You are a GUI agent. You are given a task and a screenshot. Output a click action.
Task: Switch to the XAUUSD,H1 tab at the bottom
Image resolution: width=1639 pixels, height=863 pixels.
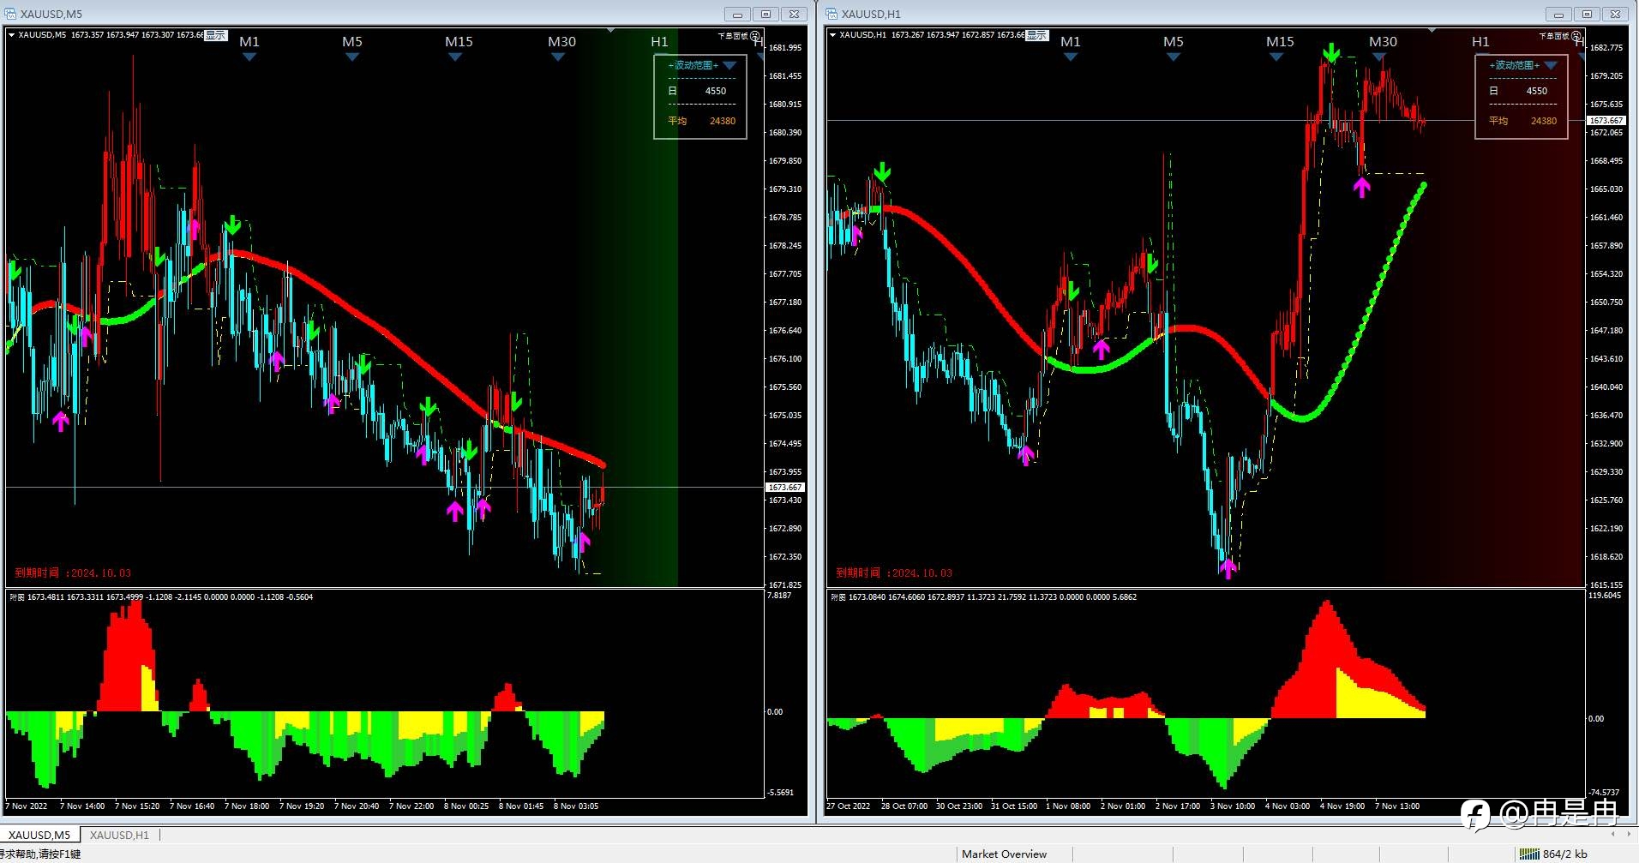(119, 835)
